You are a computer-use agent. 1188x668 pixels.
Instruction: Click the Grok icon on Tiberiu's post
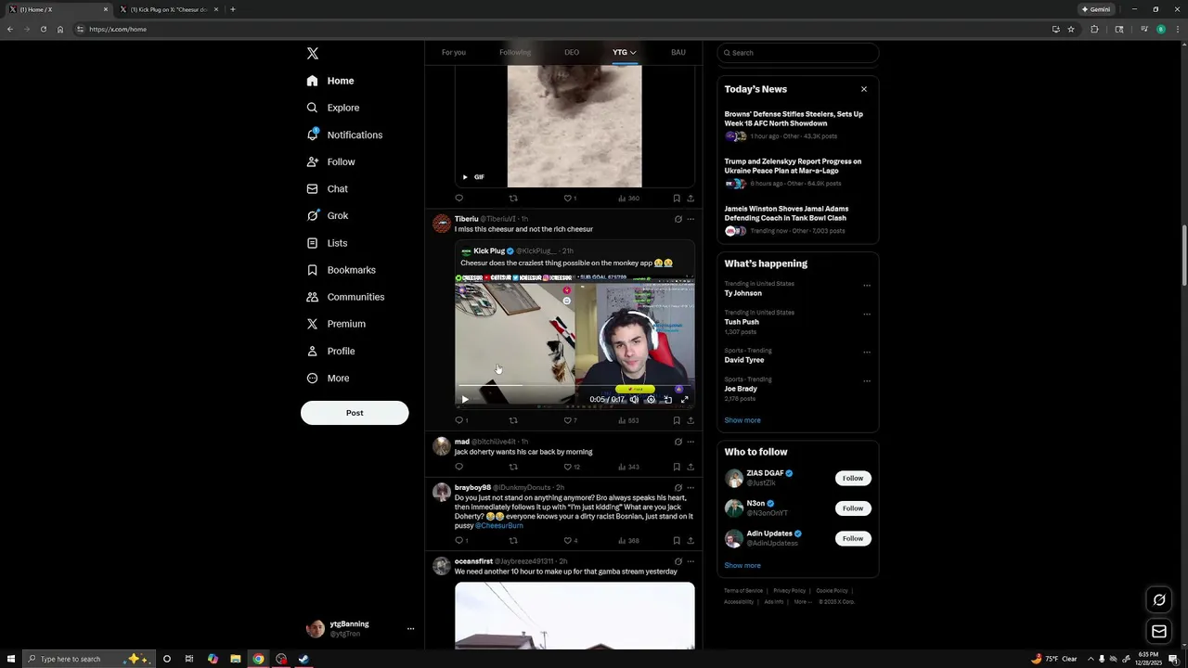click(678, 219)
